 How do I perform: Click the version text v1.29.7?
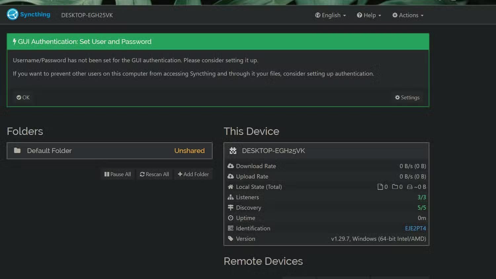point(379,239)
